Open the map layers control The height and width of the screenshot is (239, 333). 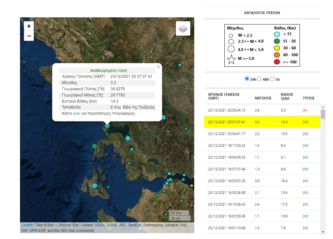(183, 29)
